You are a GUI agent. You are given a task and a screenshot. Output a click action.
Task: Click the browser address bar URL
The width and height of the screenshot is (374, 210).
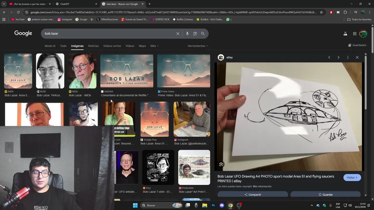(x=173, y=12)
